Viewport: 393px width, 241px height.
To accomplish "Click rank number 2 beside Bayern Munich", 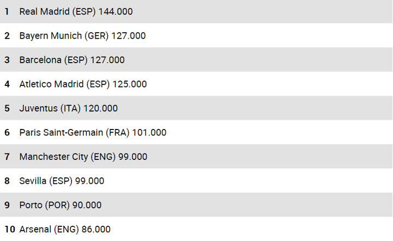I will tap(7, 36).
